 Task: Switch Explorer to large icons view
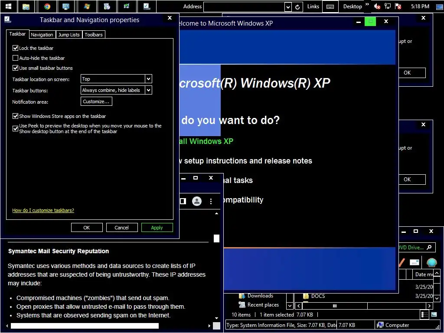point(434,314)
